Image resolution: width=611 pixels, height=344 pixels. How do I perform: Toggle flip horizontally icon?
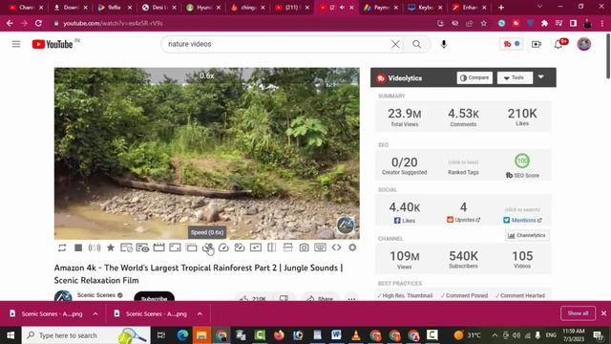[x=272, y=247]
